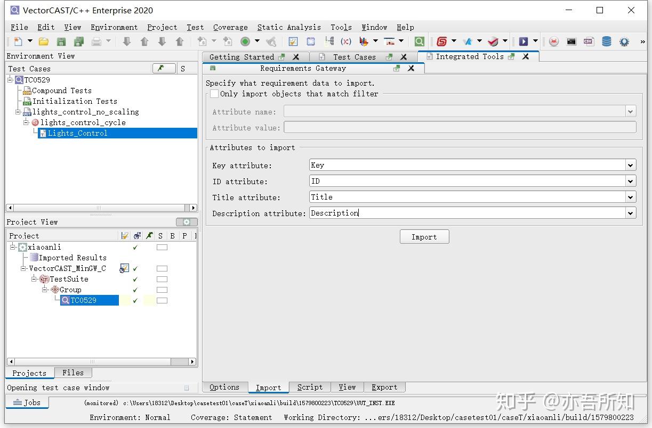This screenshot has width=652, height=428.
Task: Collapse the lights_control_no_scaling tree node
Action: (x=18, y=112)
